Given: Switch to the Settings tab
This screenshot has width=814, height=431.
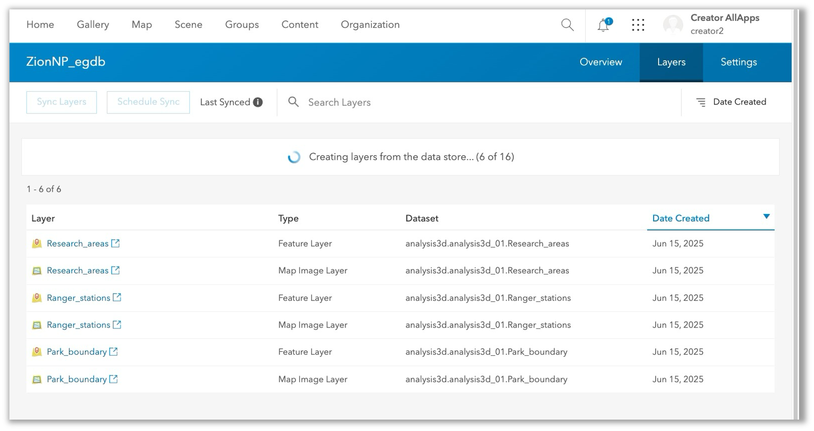Looking at the screenshot, I should 739,62.
